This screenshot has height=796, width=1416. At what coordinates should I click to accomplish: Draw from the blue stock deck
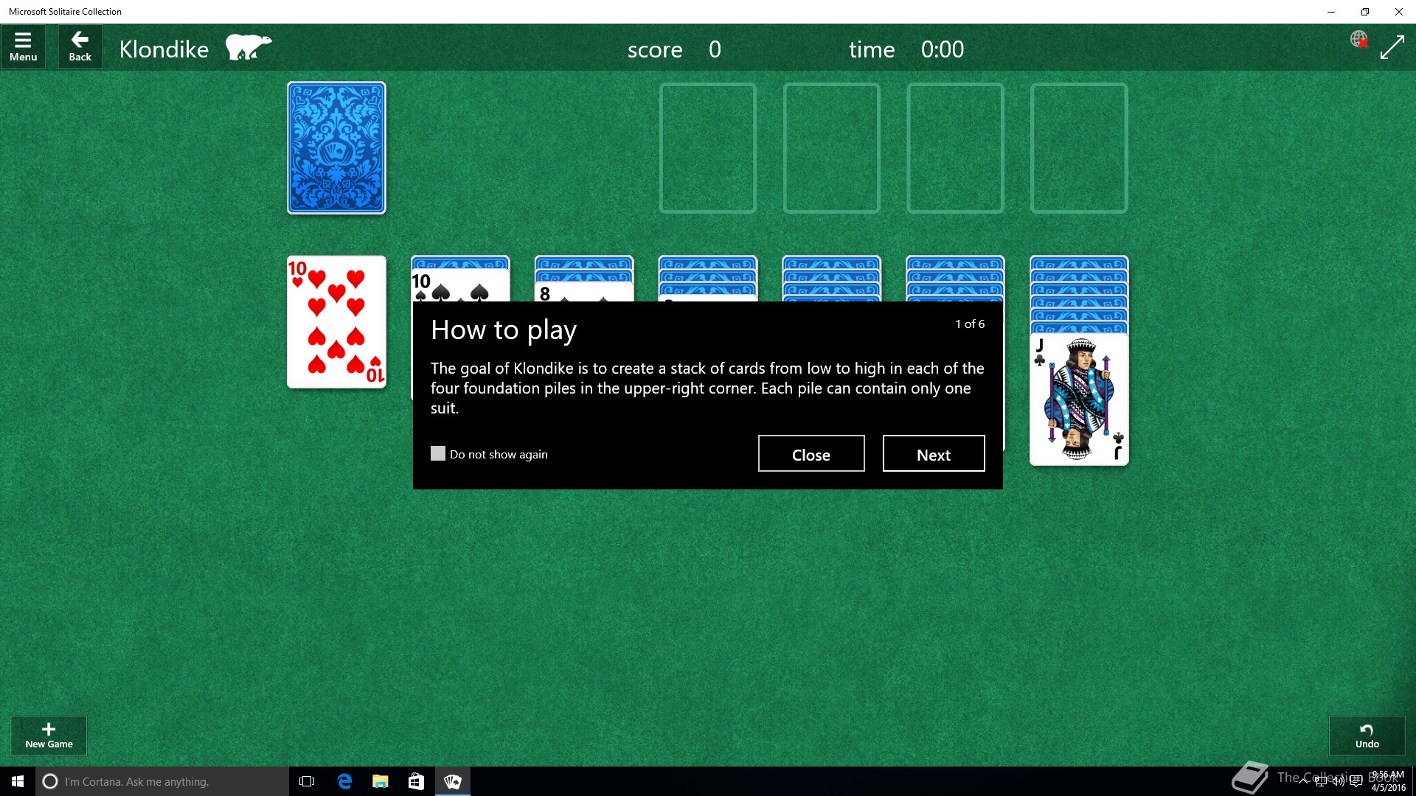click(336, 148)
